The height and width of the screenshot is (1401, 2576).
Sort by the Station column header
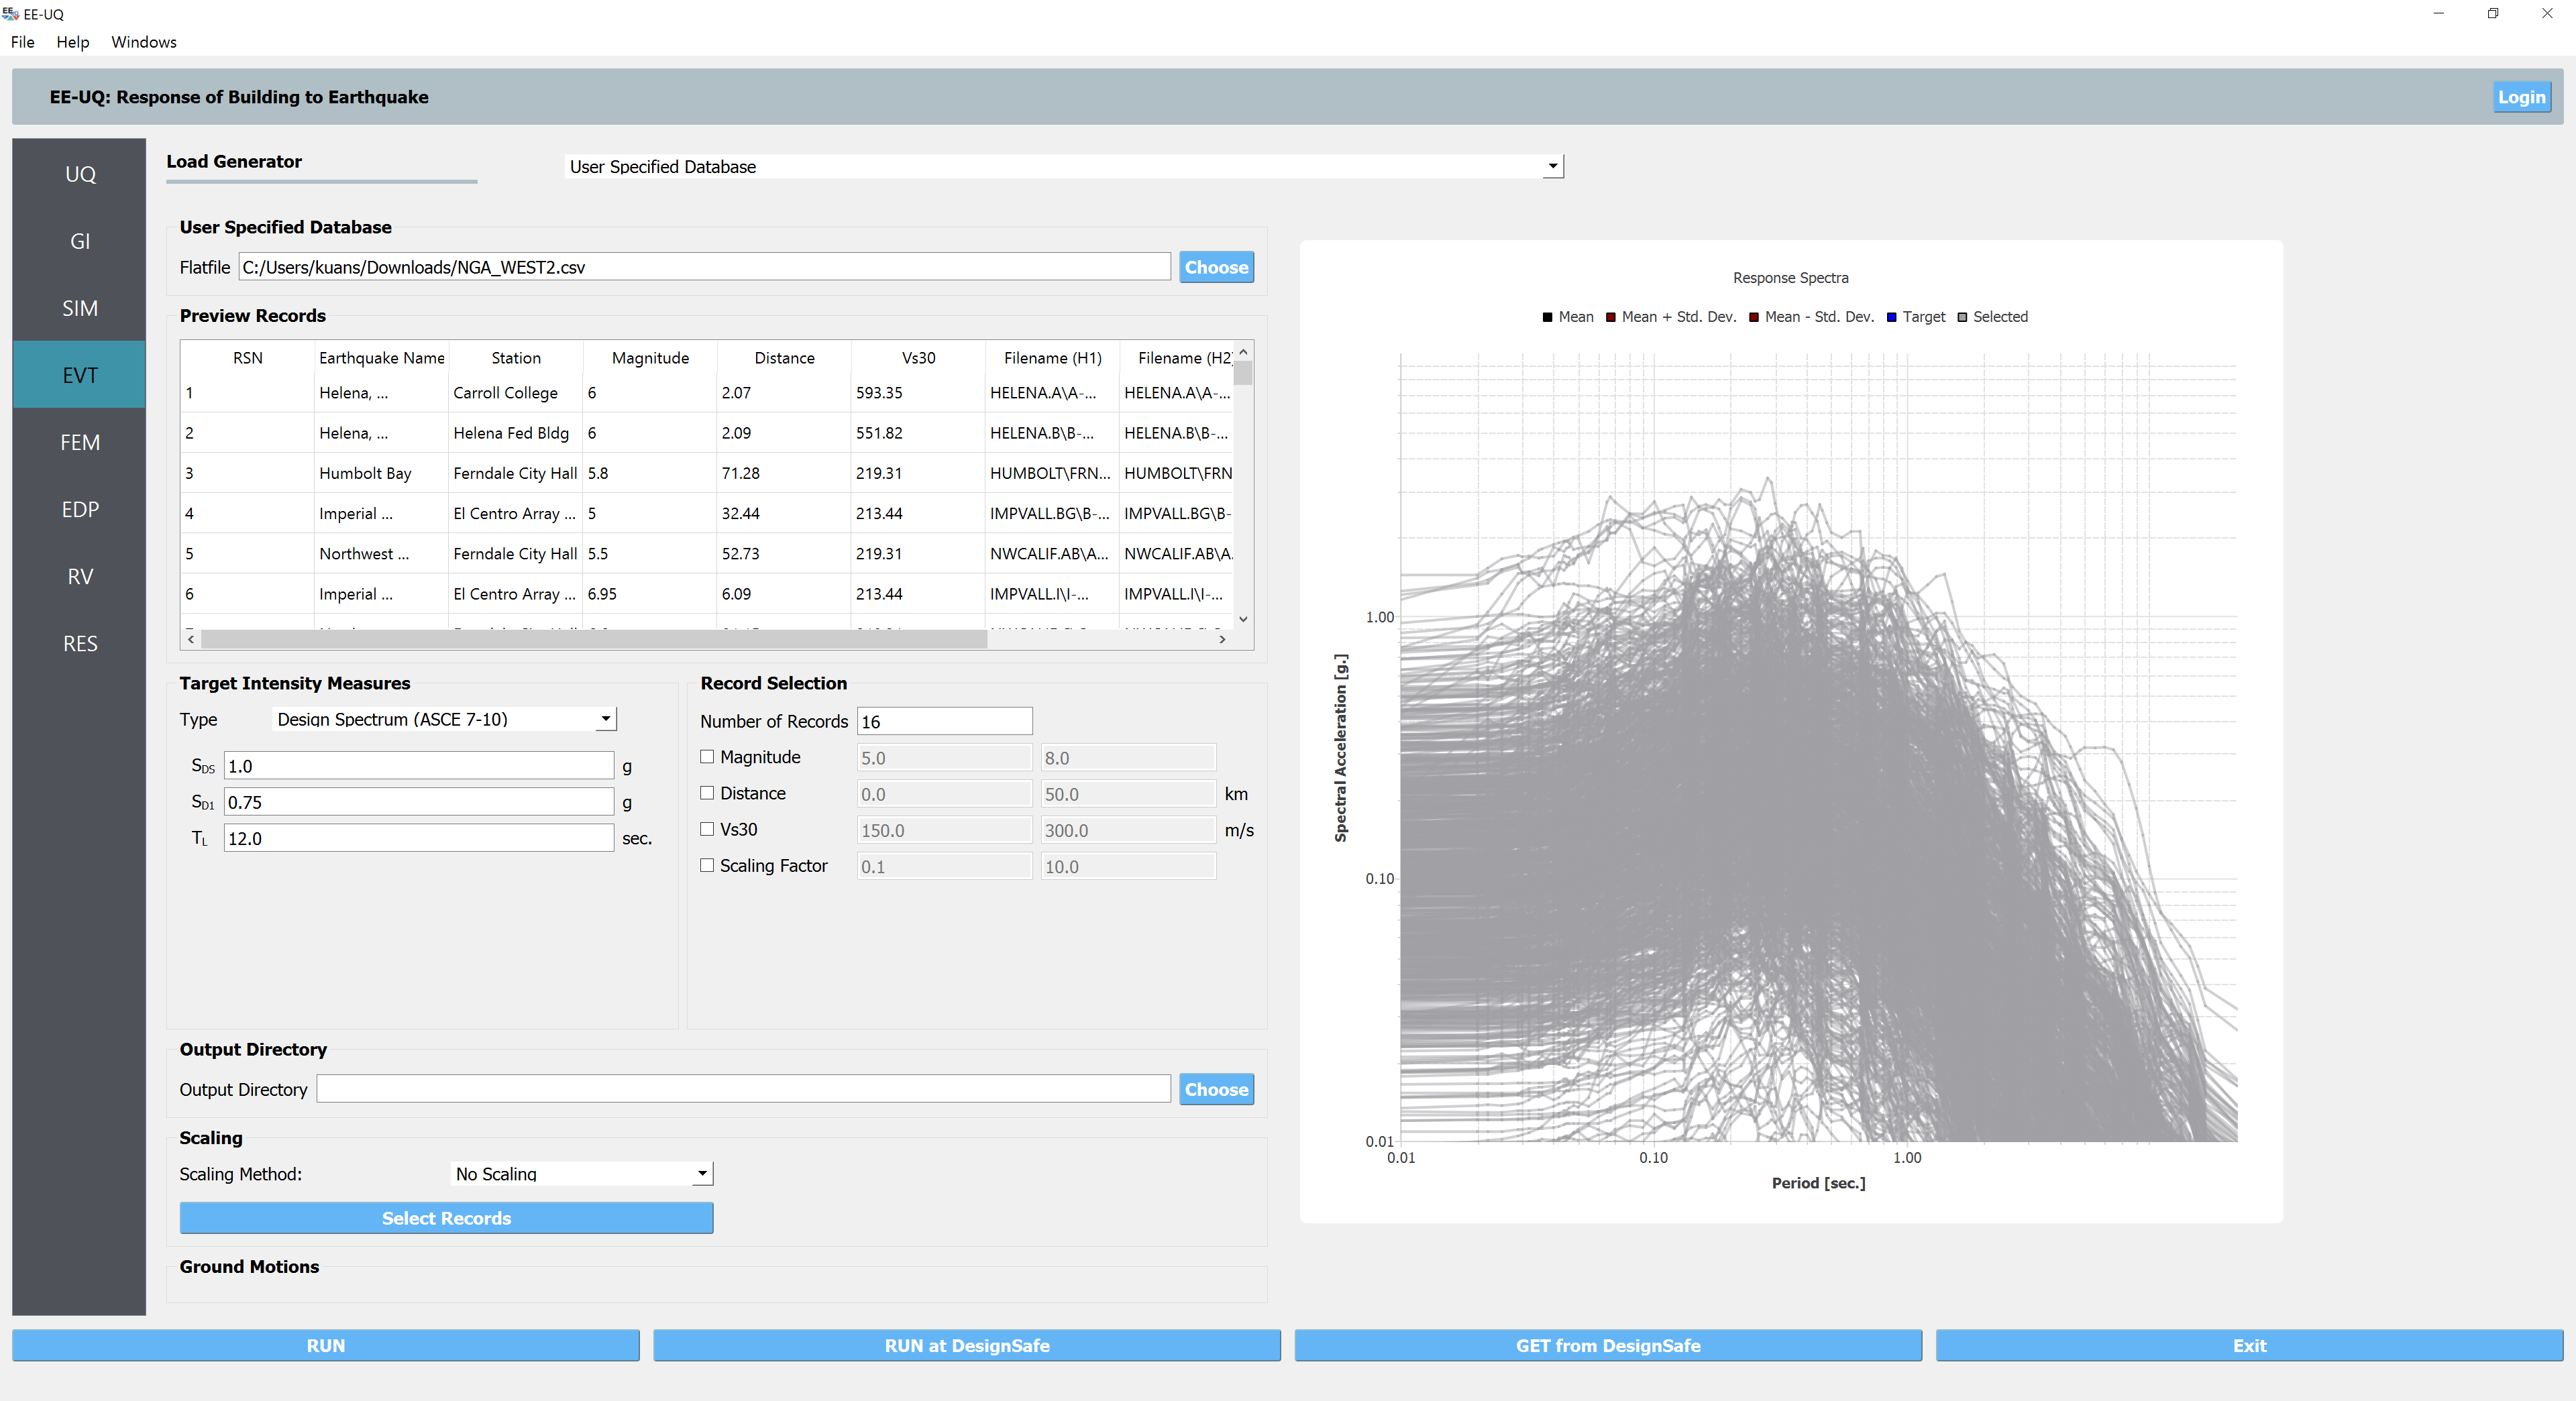(515, 358)
